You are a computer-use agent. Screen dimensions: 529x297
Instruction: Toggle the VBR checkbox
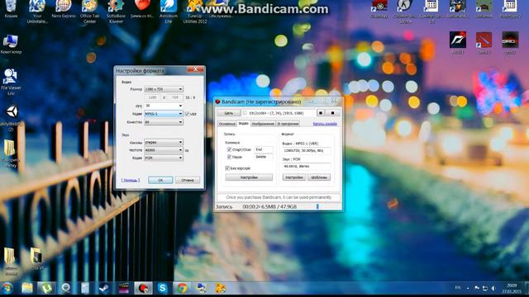(187, 114)
